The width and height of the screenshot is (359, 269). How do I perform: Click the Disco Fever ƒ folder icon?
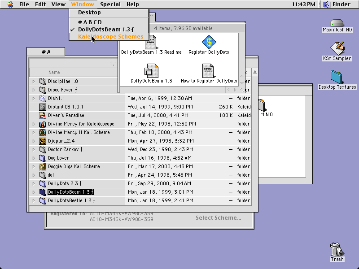(x=42, y=90)
